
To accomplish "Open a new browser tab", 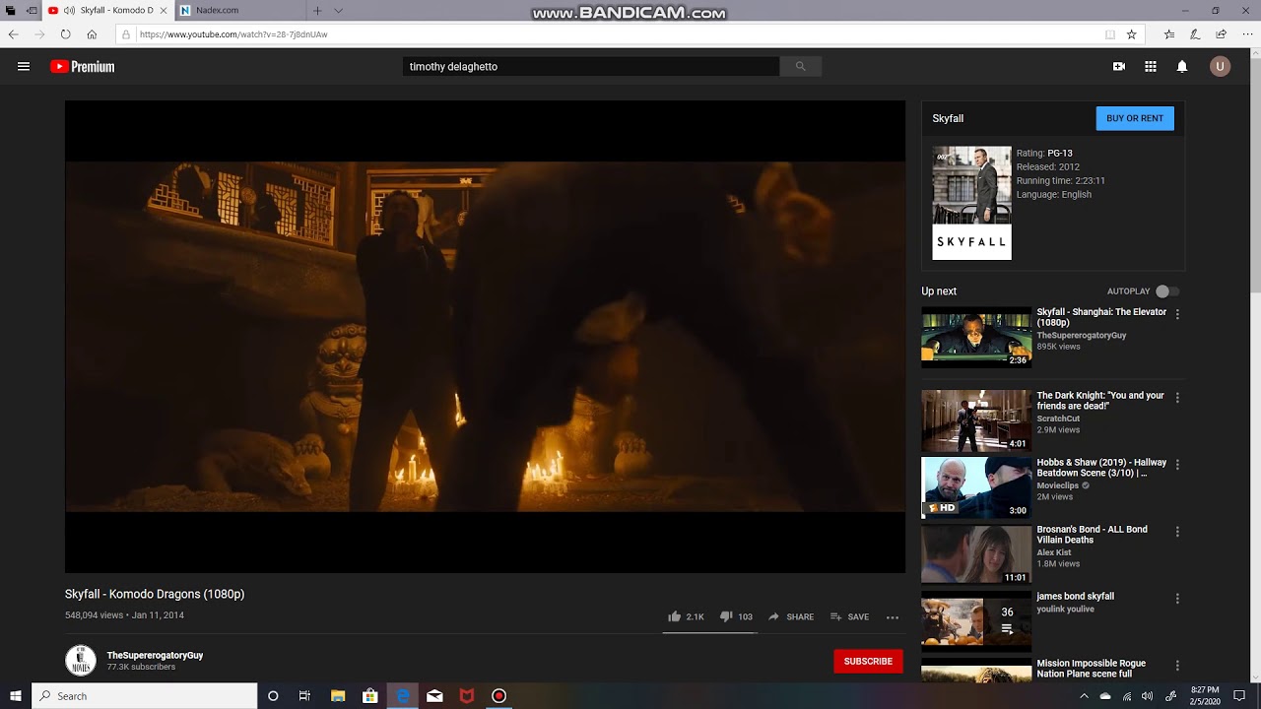I will 317,11.
